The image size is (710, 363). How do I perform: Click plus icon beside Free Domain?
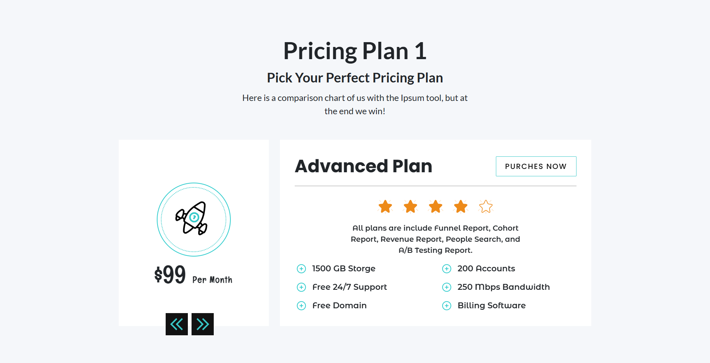301,306
